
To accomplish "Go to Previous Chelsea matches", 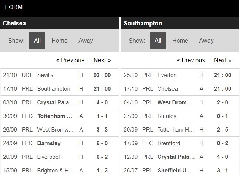I will 70,60.
